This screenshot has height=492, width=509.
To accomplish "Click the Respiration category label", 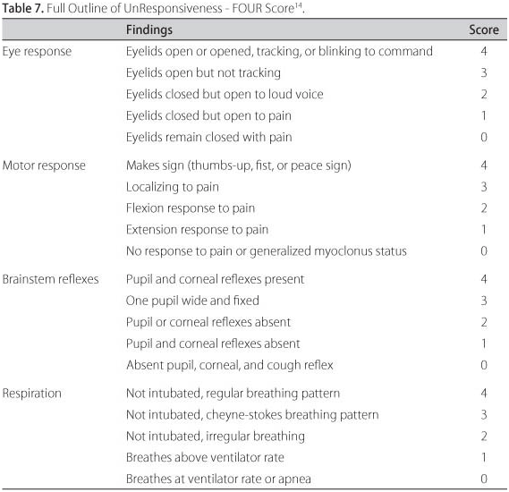I will coord(32,394).
